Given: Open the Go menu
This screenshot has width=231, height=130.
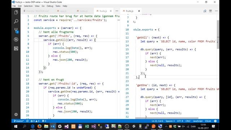Looking at the screenshot, I should (x=43, y=6).
